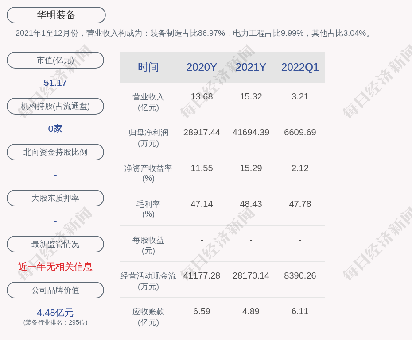The height and width of the screenshot is (340, 412).
Task: Click the 2022Q1 经营活动现金流 value 8390.26
Action: click(300, 275)
